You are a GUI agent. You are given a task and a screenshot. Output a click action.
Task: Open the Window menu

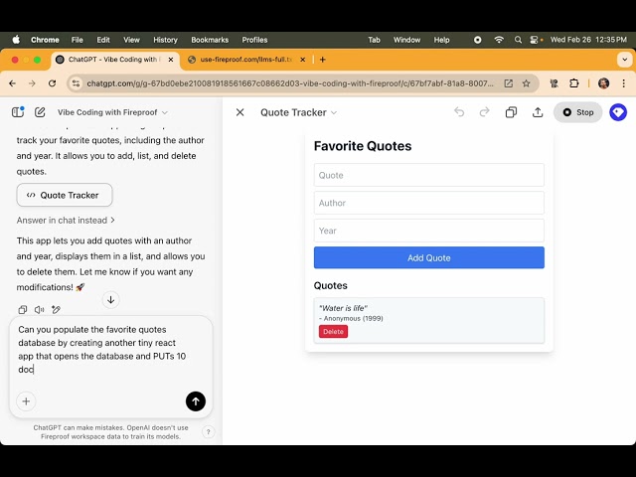click(x=406, y=40)
